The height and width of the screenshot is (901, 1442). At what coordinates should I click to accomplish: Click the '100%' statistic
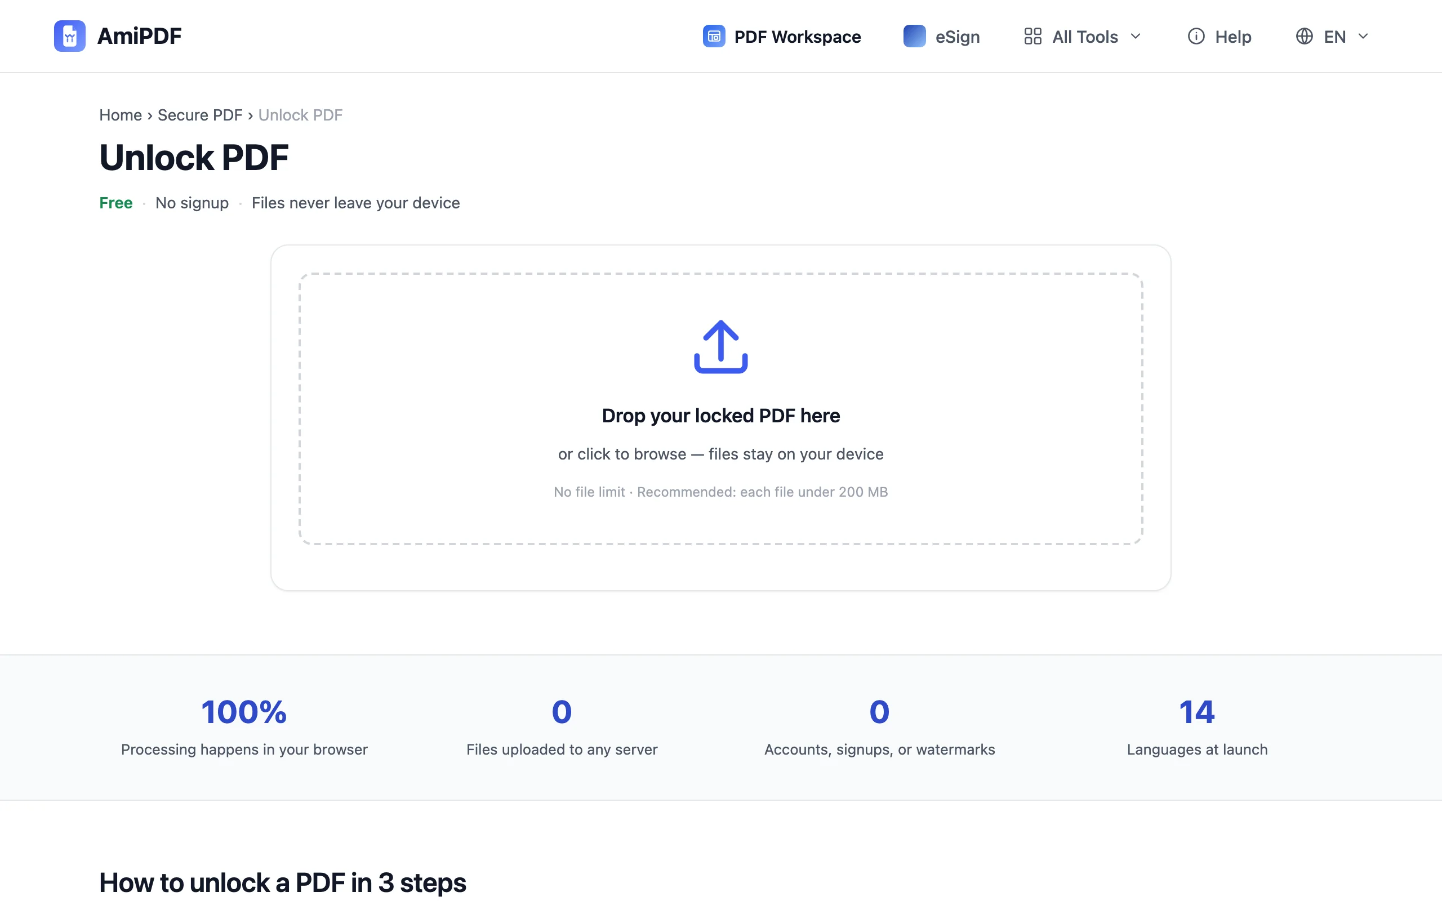(244, 712)
